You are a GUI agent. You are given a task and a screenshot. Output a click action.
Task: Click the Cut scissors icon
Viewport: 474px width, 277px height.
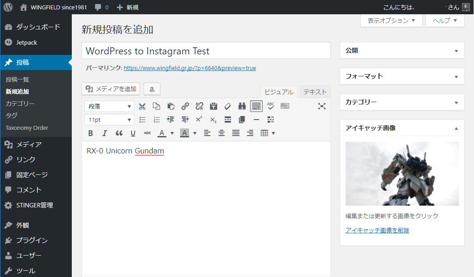pyautogui.click(x=142, y=106)
